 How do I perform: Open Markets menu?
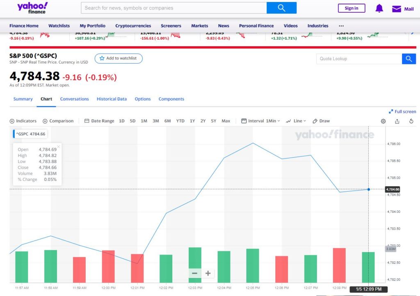(x=200, y=26)
